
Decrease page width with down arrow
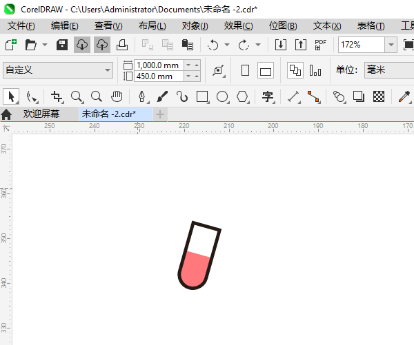[188, 65]
